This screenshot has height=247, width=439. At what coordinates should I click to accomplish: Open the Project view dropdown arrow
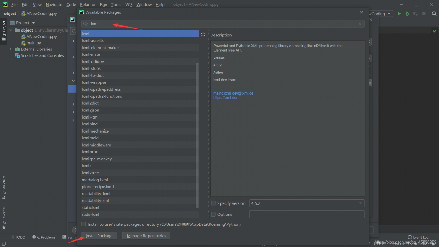click(x=33, y=23)
